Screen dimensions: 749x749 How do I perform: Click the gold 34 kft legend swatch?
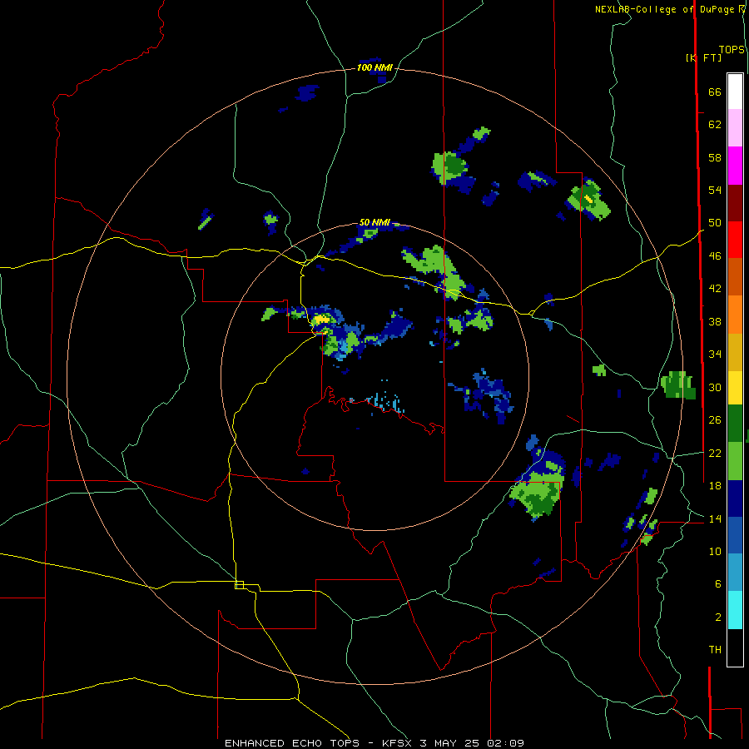click(735, 352)
